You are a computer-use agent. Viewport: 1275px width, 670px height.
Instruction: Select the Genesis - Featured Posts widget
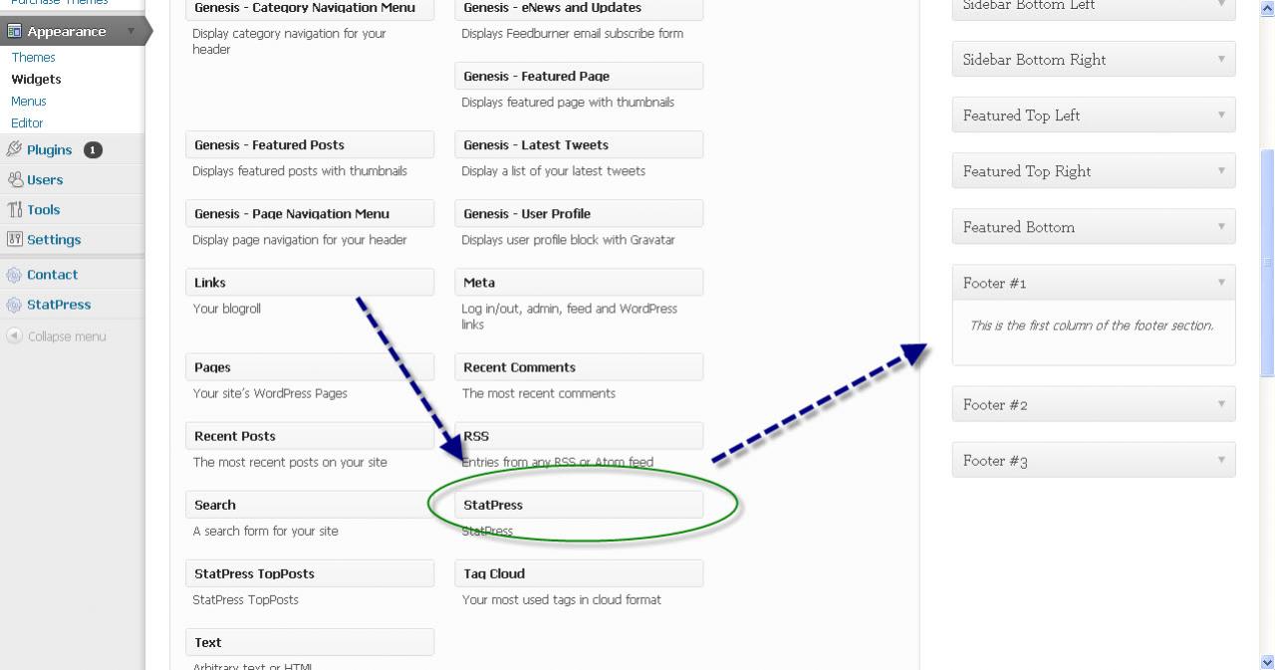(x=310, y=144)
